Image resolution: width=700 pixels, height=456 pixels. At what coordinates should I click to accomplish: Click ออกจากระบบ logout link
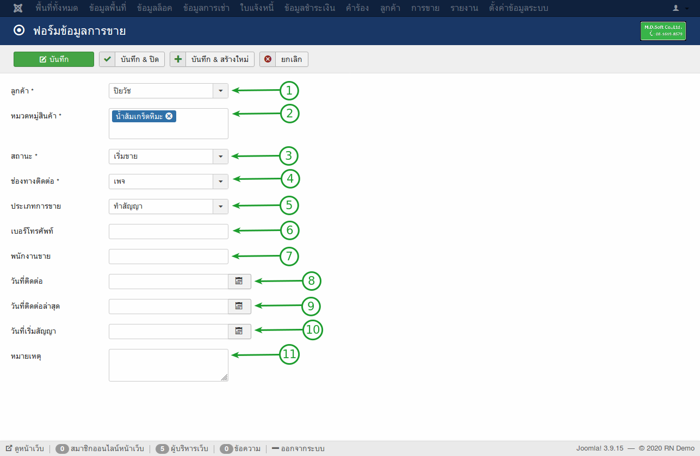pyautogui.click(x=298, y=449)
